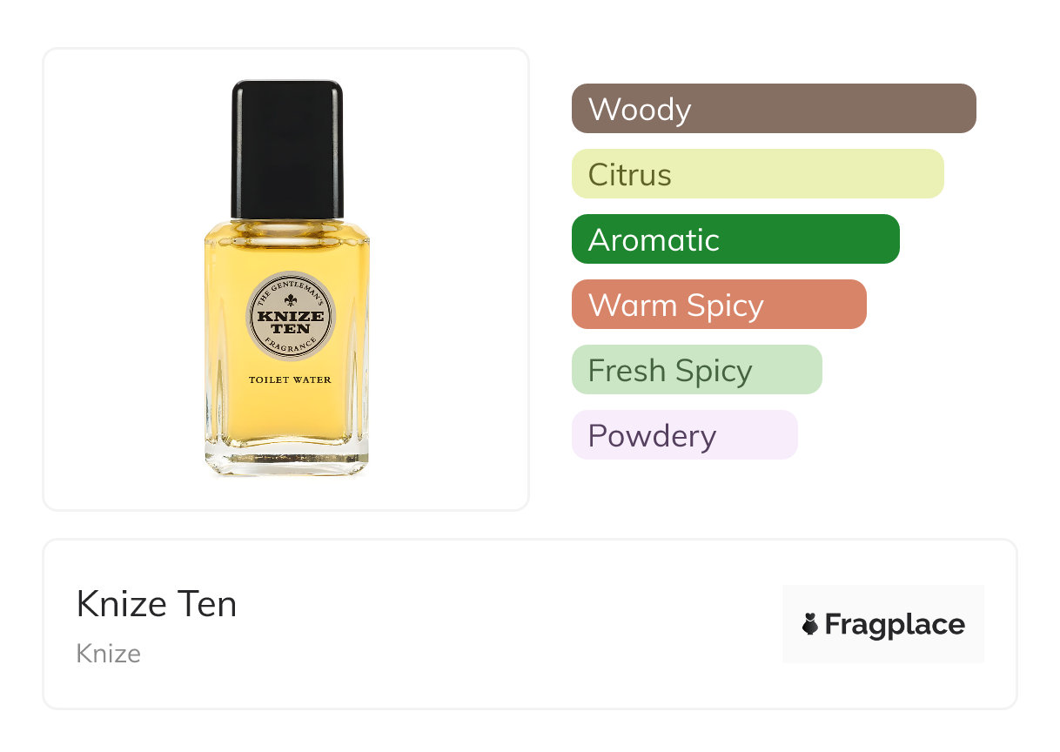
Task: Click the clear glass base of bottle
Action: (287, 461)
